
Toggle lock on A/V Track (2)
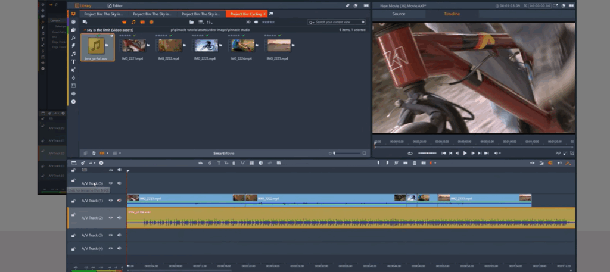pyautogui.click(x=73, y=215)
